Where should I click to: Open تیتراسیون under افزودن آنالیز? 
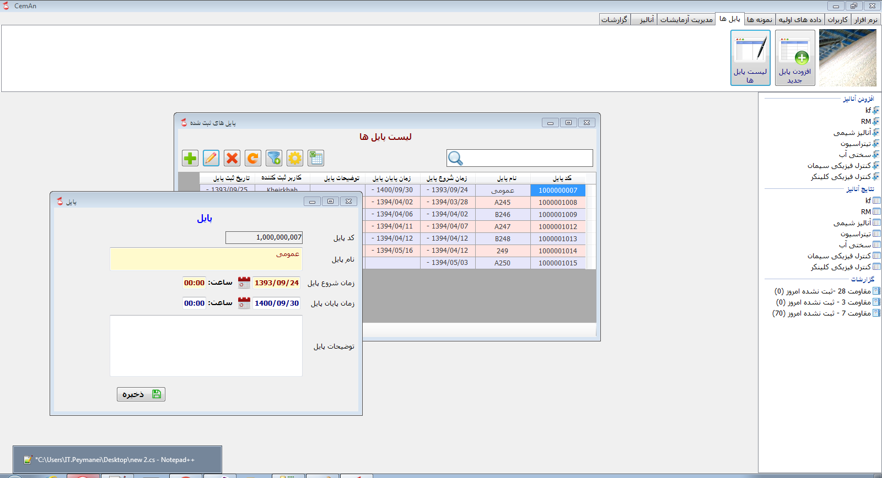click(x=860, y=144)
